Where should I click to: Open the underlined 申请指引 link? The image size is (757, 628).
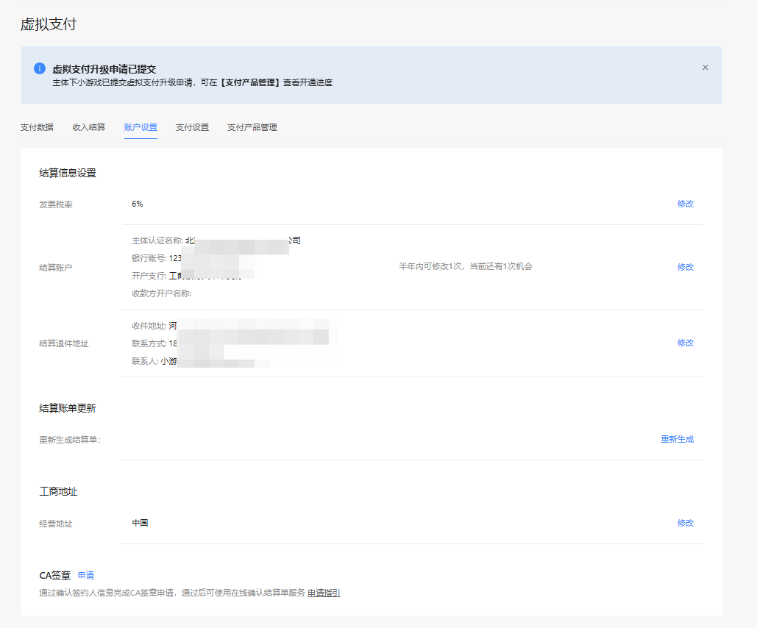324,593
